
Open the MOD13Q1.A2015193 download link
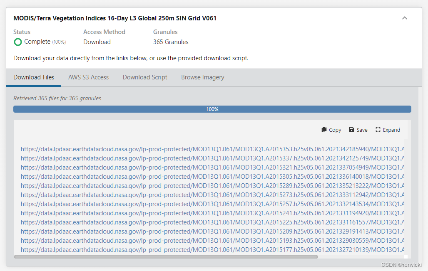[x=212, y=241]
